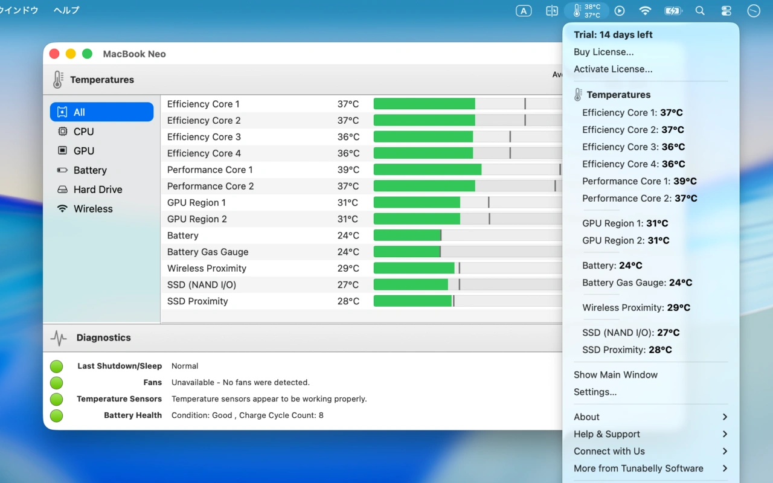Open the Wi-Fi status menu
This screenshot has width=773, height=483.
click(645, 10)
